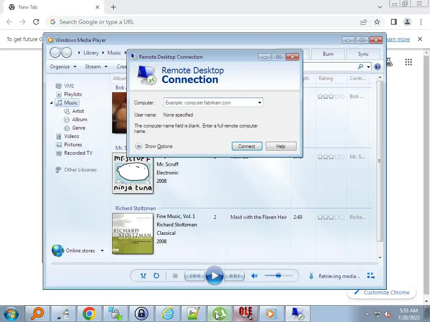Open Online stores dropdown arrow
This screenshot has height=322, width=430.
(x=102, y=251)
